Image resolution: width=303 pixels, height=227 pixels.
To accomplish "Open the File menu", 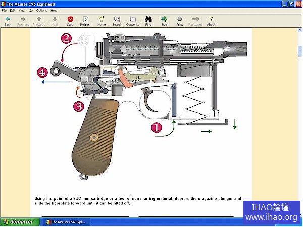I will point(4,11).
